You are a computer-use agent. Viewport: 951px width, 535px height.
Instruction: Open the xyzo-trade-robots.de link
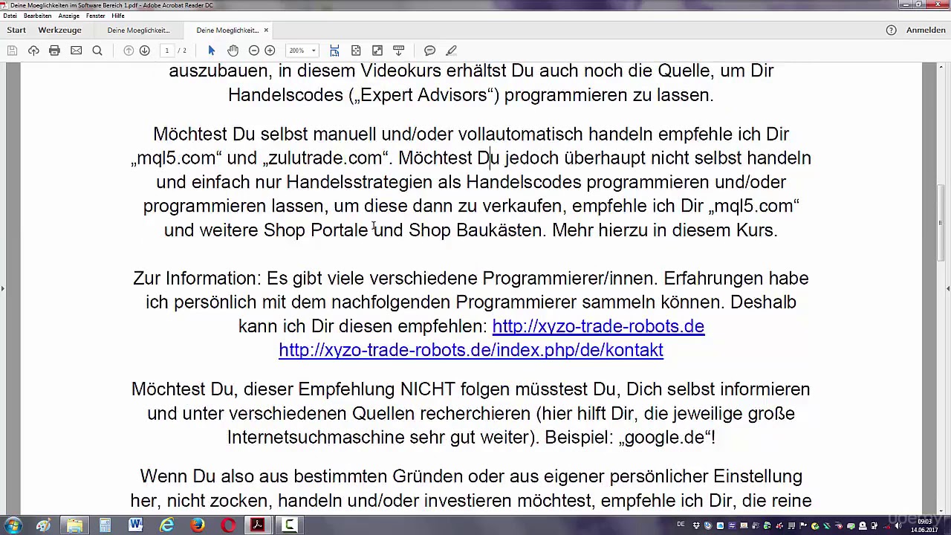click(x=598, y=326)
